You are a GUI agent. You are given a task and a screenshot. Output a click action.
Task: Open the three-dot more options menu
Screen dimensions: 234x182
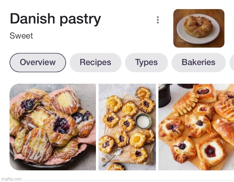pyautogui.click(x=158, y=20)
